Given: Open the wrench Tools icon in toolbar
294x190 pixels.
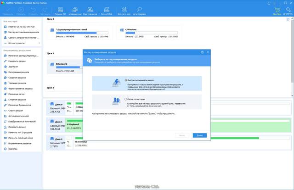Looking at the screenshot, I should [x=288, y=11].
